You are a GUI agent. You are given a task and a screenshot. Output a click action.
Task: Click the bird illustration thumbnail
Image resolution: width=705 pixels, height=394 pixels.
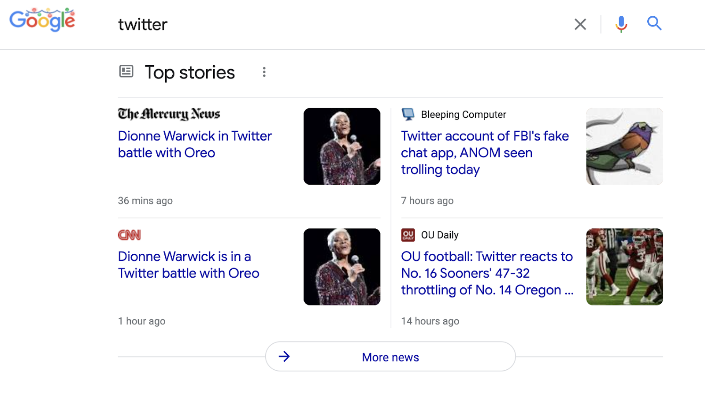click(624, 146)
